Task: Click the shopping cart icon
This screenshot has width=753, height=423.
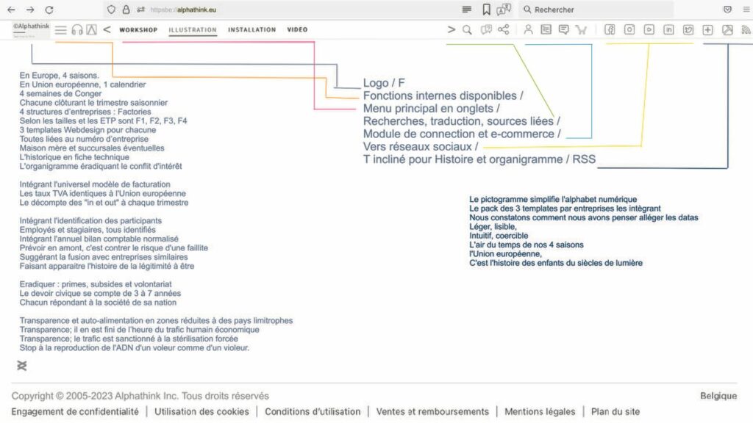Action: tap(582, 30)
